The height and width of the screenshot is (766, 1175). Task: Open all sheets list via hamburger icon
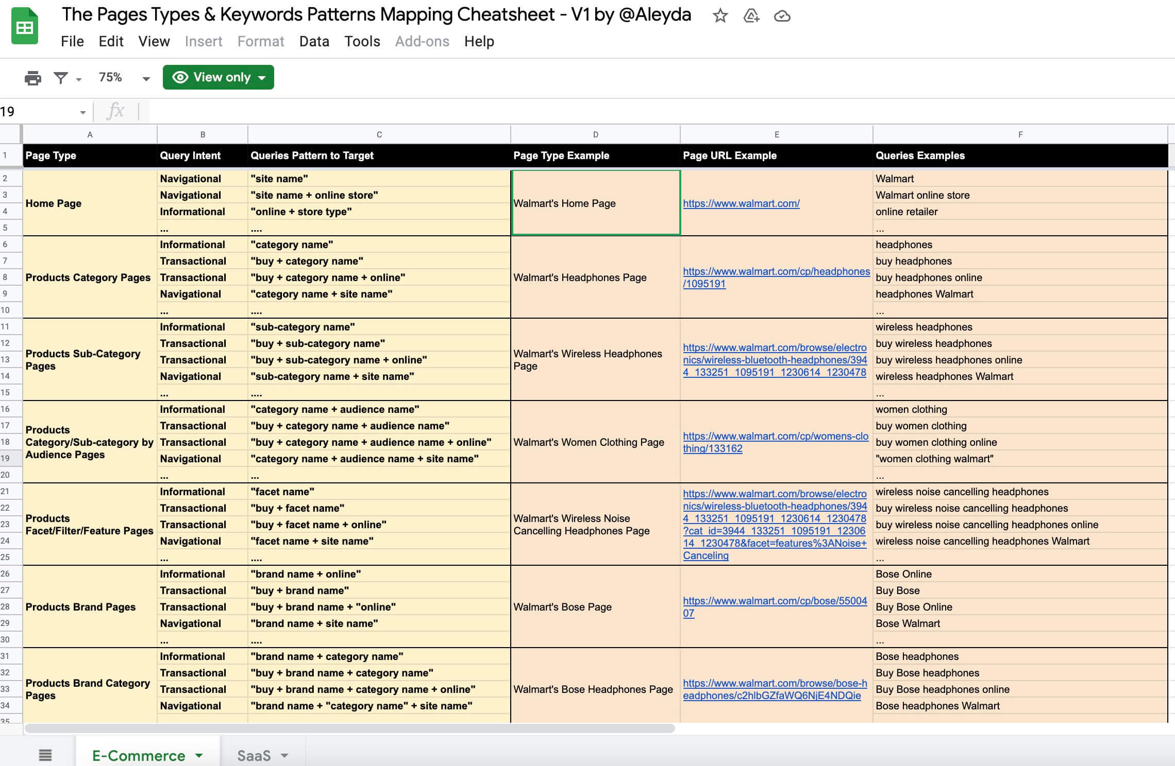pyautogui.click(x=45, y=755)
